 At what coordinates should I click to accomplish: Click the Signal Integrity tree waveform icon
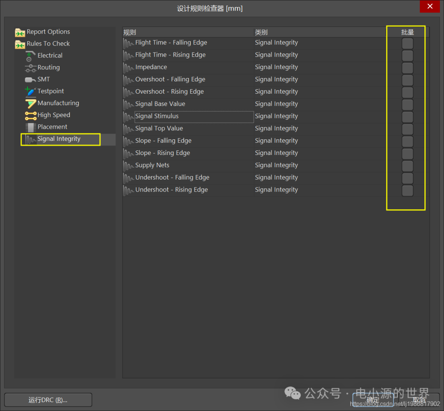[30, 139]
